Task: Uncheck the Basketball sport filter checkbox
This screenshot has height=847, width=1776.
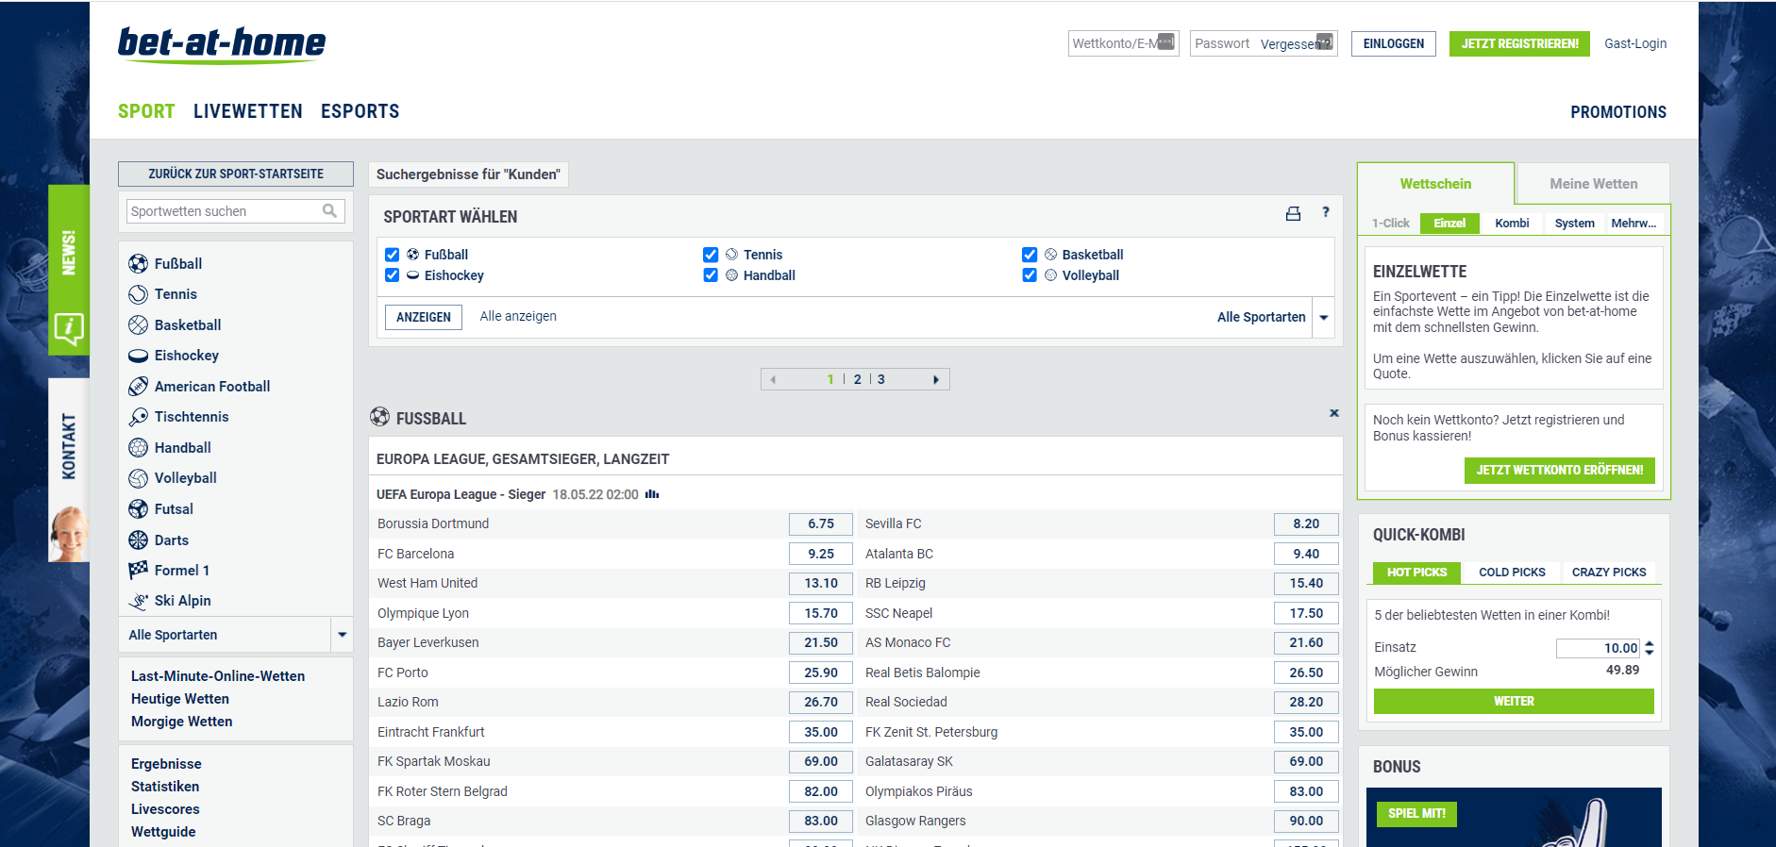Action: [1030, 255]
